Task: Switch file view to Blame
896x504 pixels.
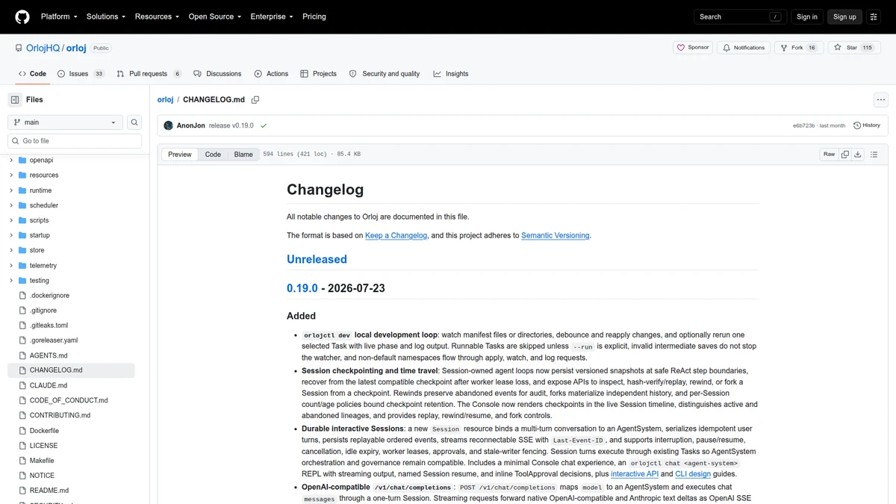Action: pyautogui.click(x=243, y=155)
